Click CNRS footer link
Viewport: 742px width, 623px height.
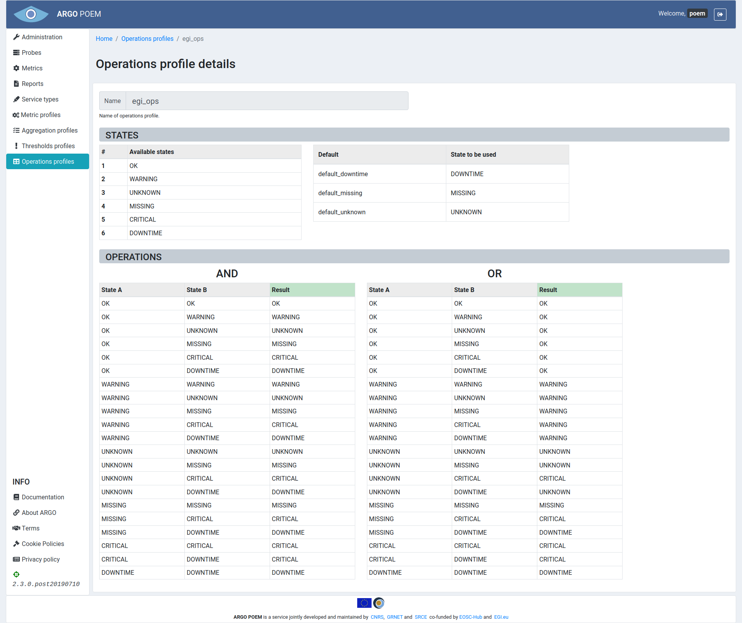click(377, 617)
